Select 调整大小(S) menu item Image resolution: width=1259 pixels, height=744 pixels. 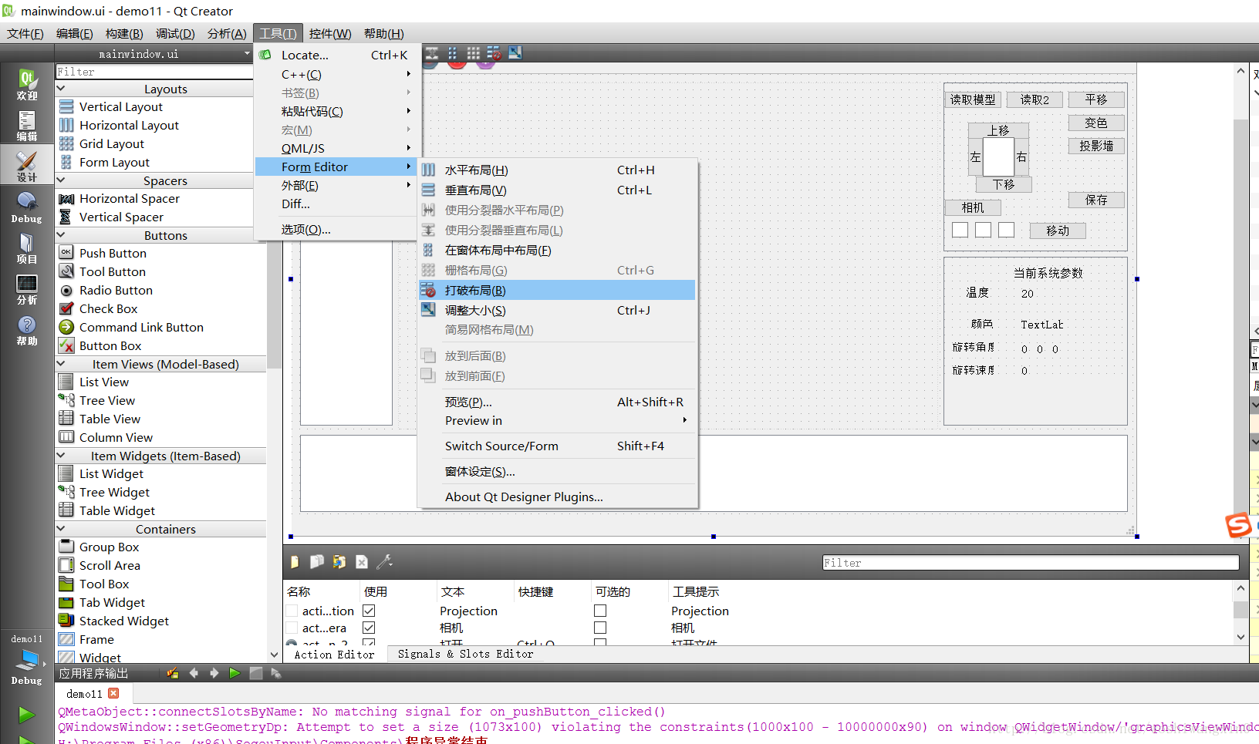pyautogui.click(x=556, y=310)
